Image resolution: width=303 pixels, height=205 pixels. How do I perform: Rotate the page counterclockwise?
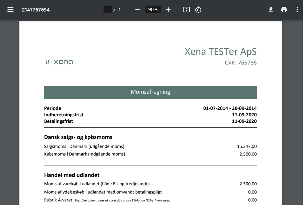[198, 9]
